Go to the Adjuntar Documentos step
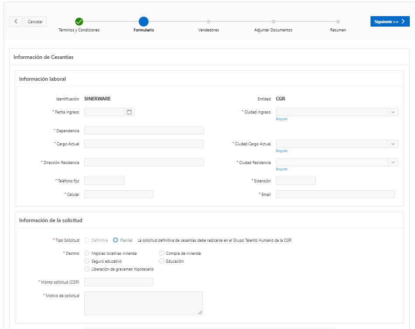 (x=273, y=21)
